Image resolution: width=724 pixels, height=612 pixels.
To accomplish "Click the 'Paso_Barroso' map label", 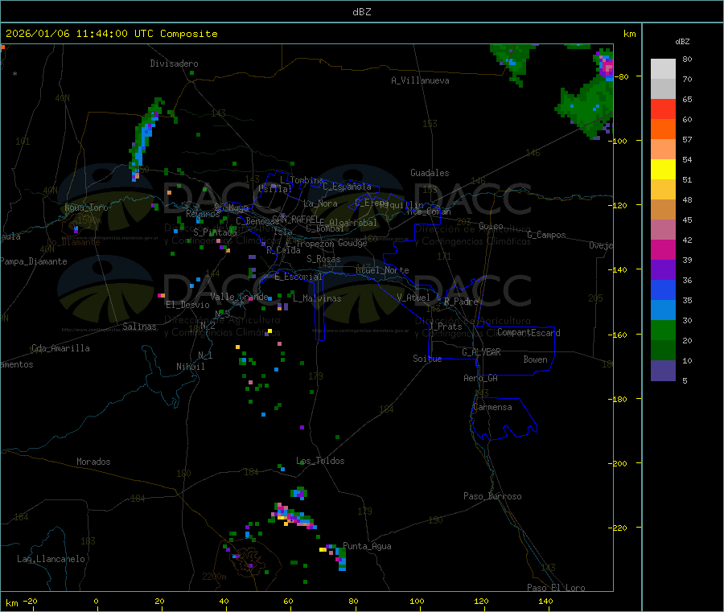I will [x=492, y=496].
